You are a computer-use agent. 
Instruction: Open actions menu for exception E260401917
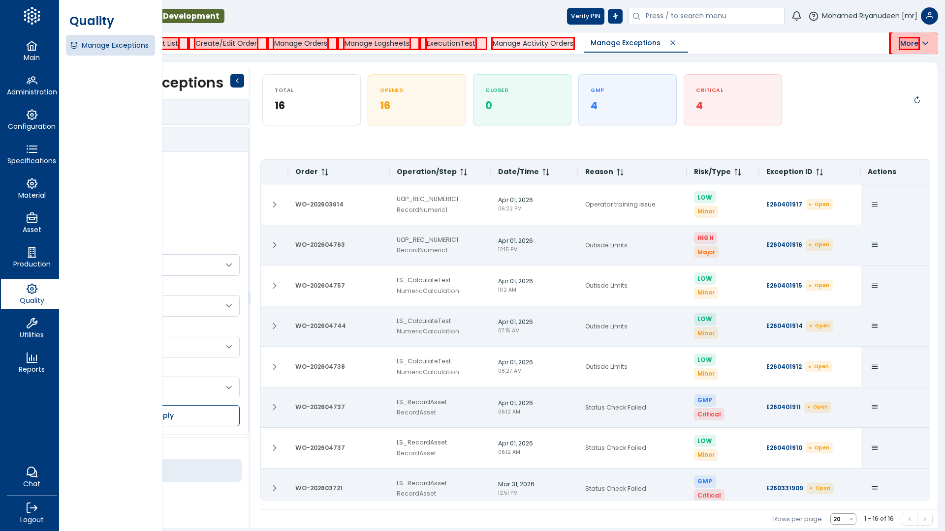pos(875,205)
